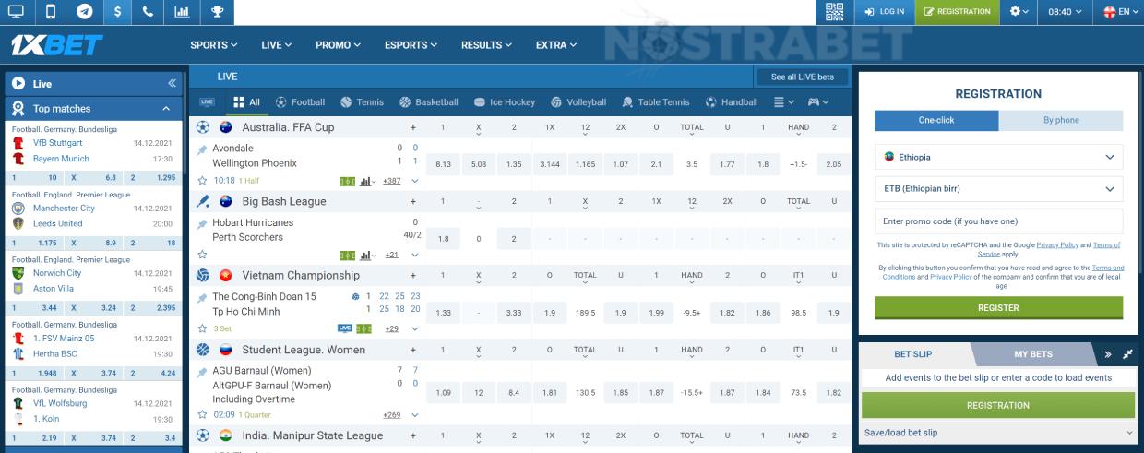Collapse the Top matches section

coord(167,109)
